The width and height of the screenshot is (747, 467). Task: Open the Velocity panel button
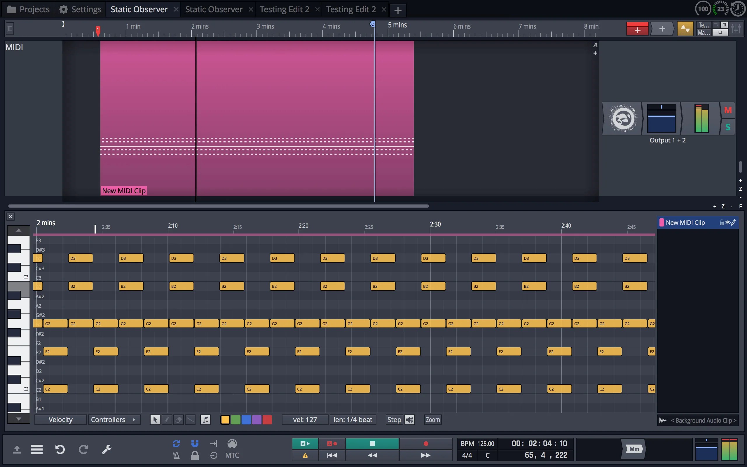(60, 419)
